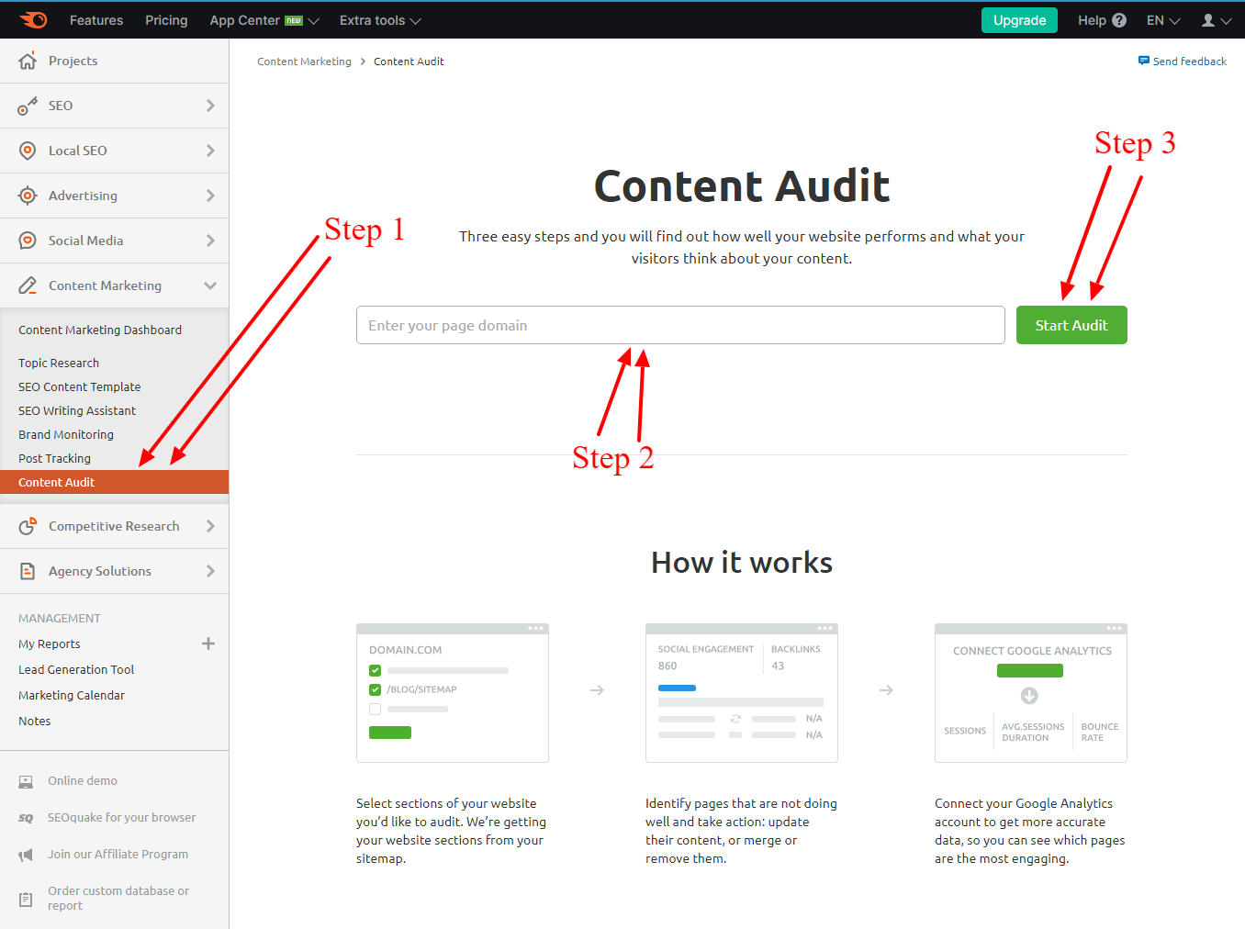Viewport: 1245px width, 929px height.
Task: Open the Extra tools dropdown
Action: pos(380,20)
